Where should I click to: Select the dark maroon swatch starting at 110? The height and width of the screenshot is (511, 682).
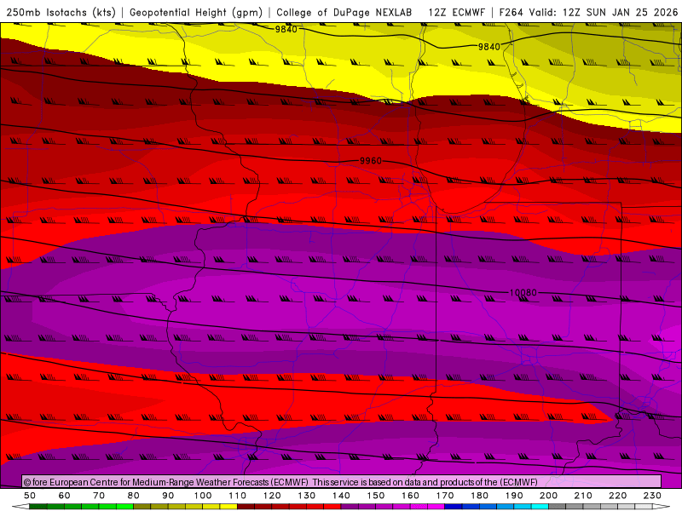246,507
